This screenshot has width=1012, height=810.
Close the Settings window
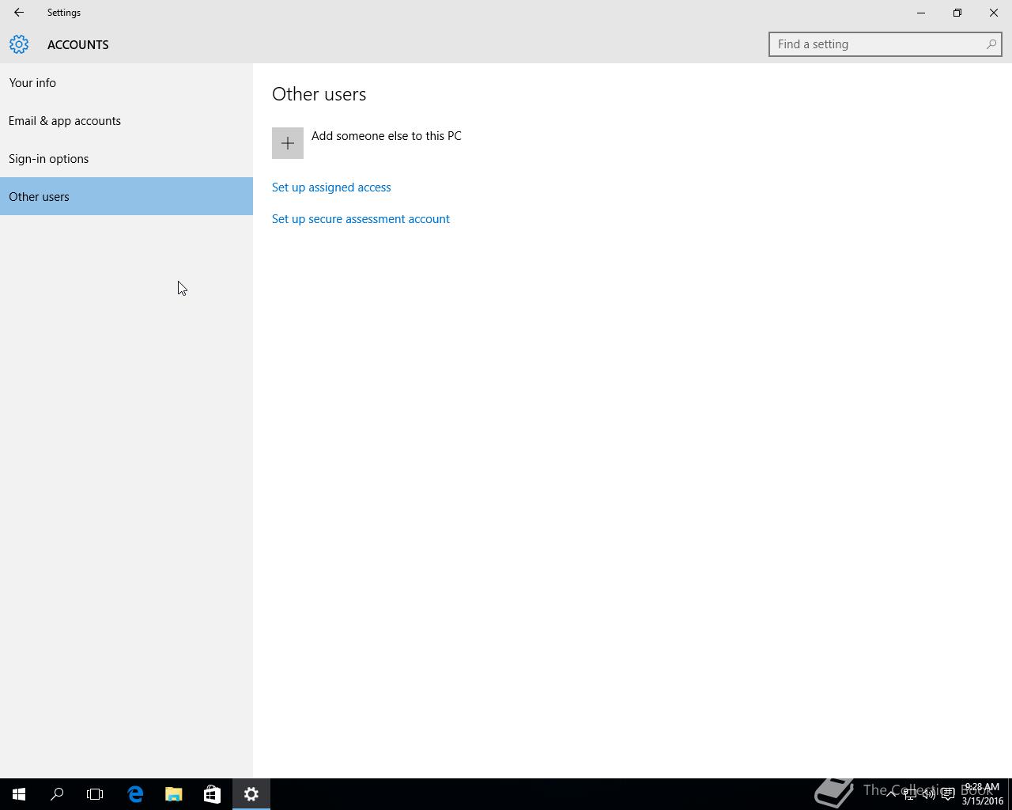994,13
